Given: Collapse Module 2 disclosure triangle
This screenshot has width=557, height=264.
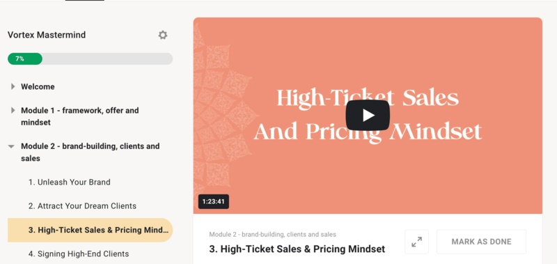Looking at the screenshot, I should coord(11,146).
